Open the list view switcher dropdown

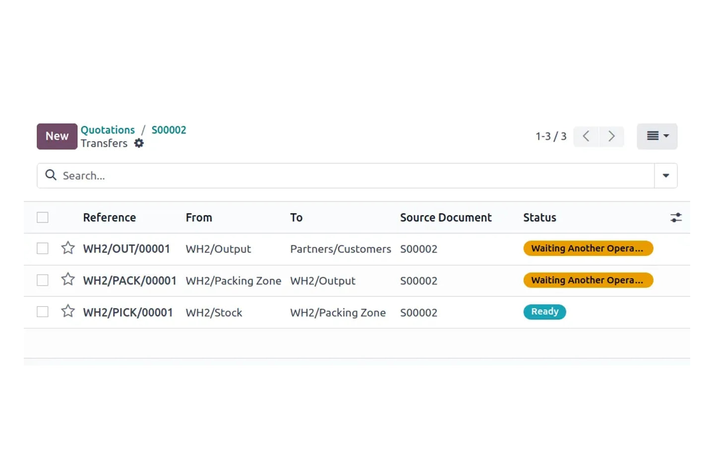657,136
